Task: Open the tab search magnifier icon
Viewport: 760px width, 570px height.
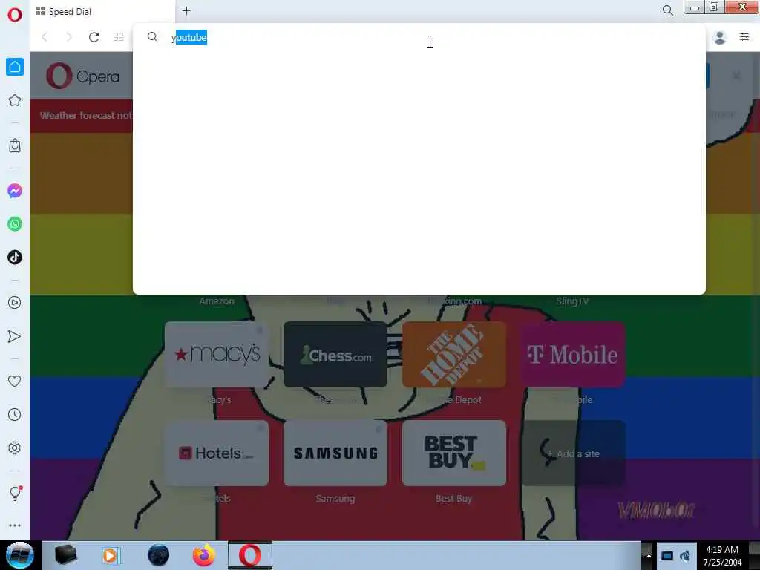Action: pyautogui.click(x=667, y=10)
